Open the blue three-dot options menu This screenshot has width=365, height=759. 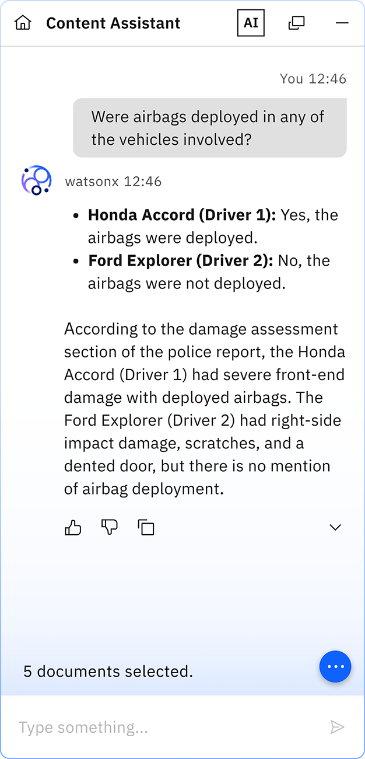[x=335, y=666]
